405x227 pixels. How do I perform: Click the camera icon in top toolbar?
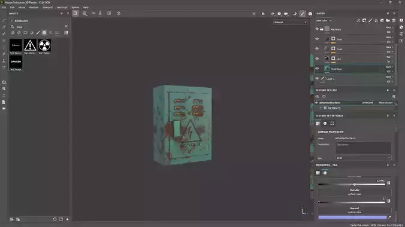[286, 14]
